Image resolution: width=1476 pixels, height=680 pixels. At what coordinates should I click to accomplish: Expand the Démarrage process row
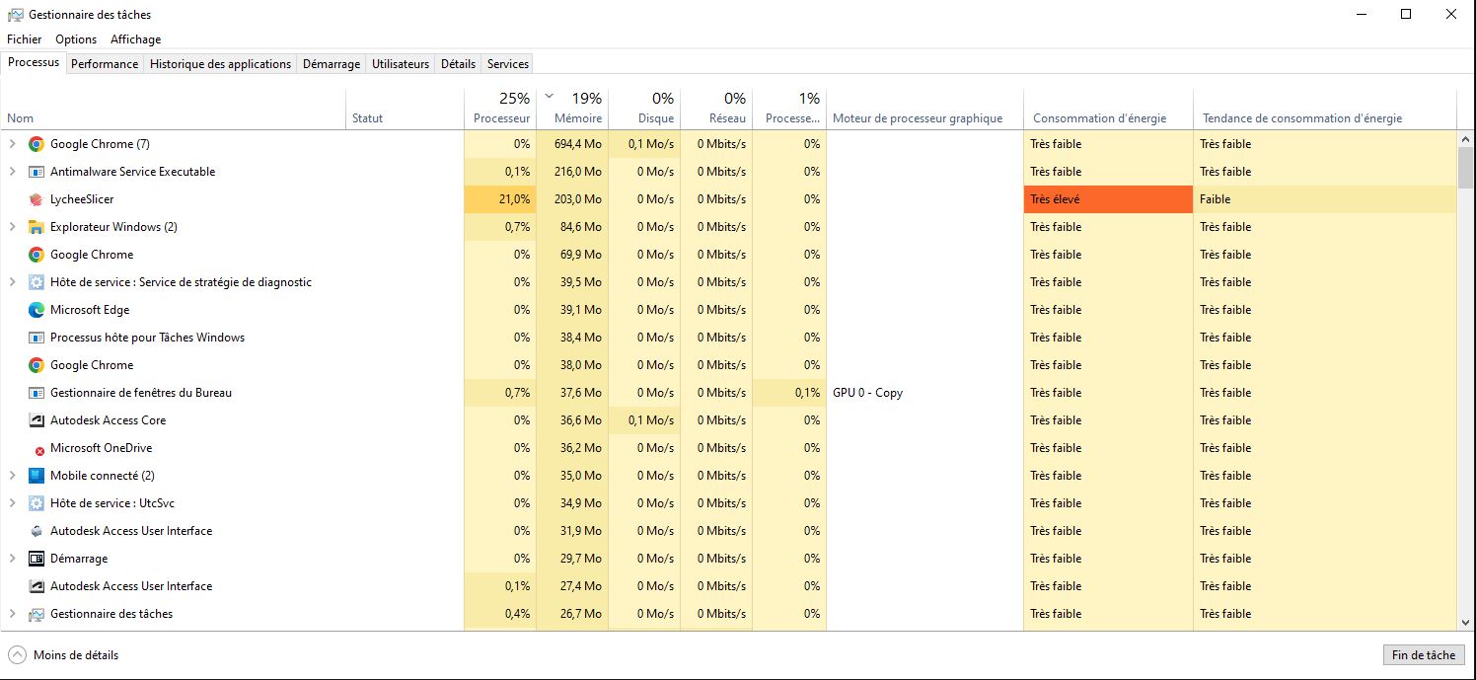tap(13, 559)
